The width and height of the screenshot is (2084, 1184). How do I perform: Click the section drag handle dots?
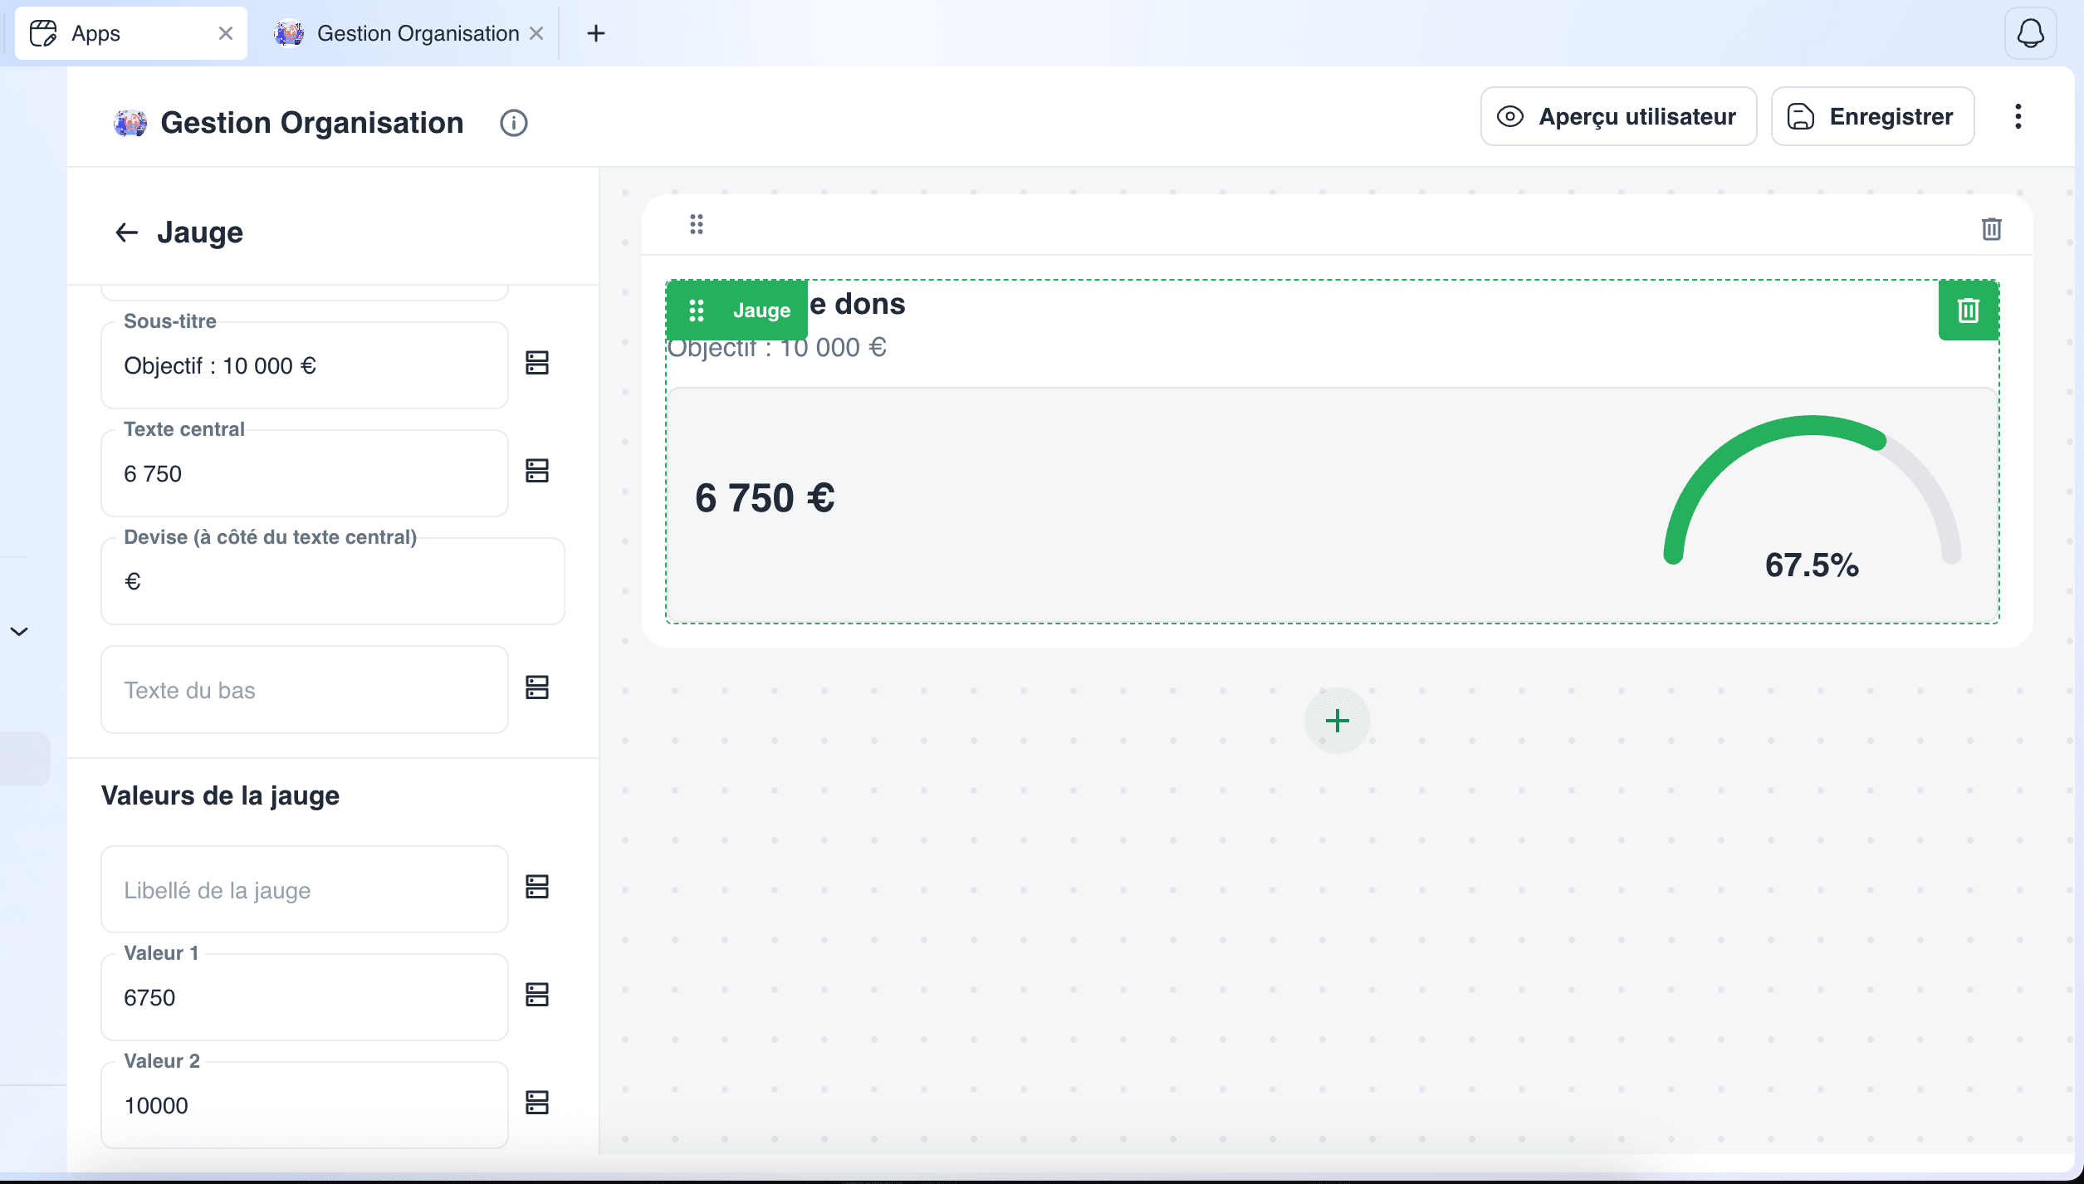697,224
